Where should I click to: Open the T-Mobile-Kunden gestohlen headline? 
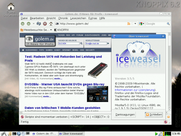pos(62,108)
